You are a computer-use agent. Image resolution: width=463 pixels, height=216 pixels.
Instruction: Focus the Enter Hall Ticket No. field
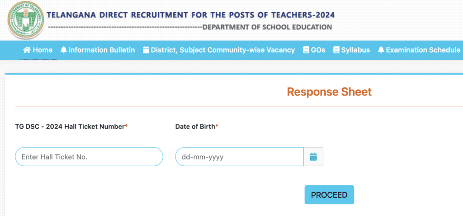tap(89, 157)
